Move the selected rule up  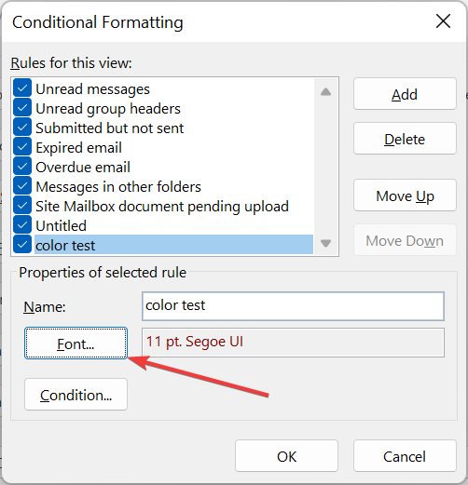pos(405,195)
